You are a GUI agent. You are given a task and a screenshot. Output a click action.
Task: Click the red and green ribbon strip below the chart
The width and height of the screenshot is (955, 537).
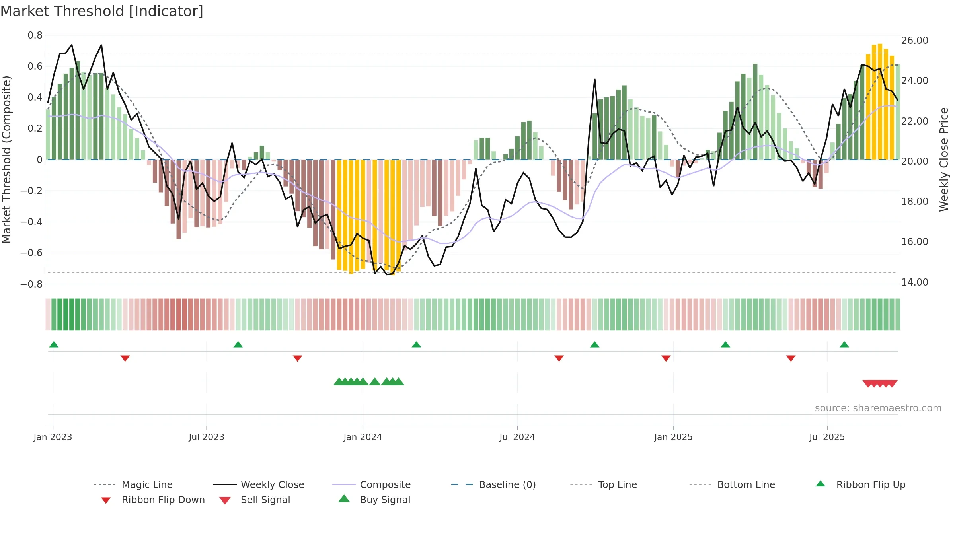473,314
